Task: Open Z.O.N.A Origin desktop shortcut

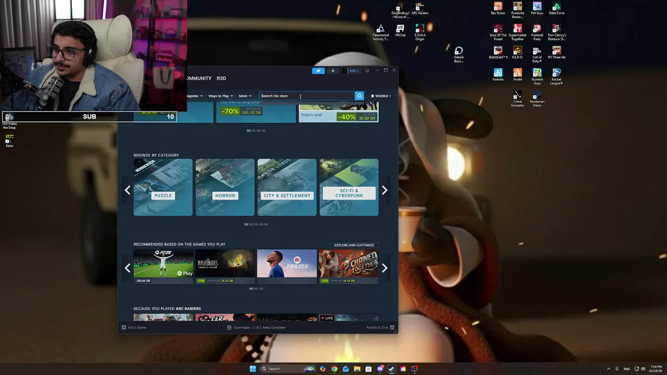Action: (419, 32)
